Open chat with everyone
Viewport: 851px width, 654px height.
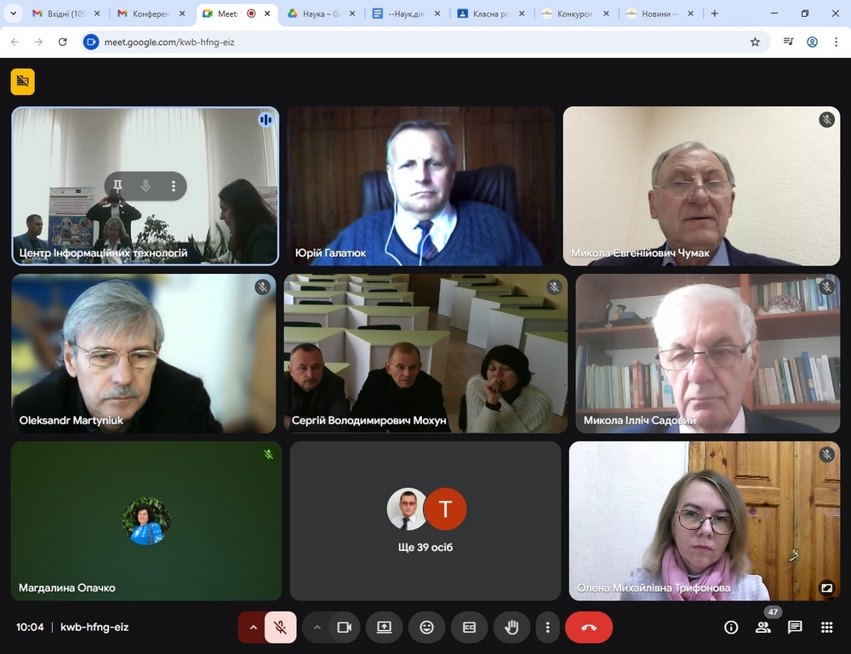point(795,628)
